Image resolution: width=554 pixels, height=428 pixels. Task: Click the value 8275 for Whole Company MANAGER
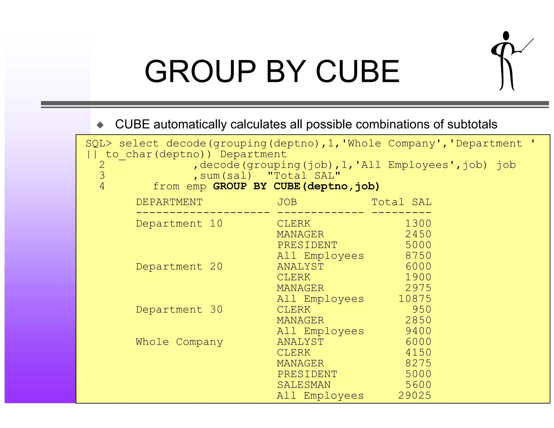(418, 363)
